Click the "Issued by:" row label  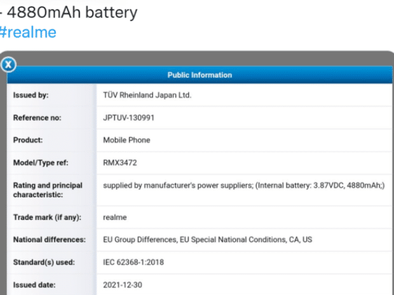(x=31, y=95)
